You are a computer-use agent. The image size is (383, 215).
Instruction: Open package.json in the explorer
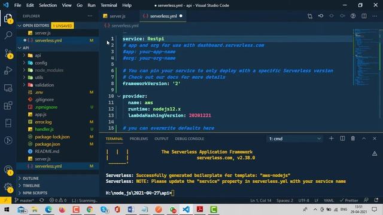tap(48, 144)
